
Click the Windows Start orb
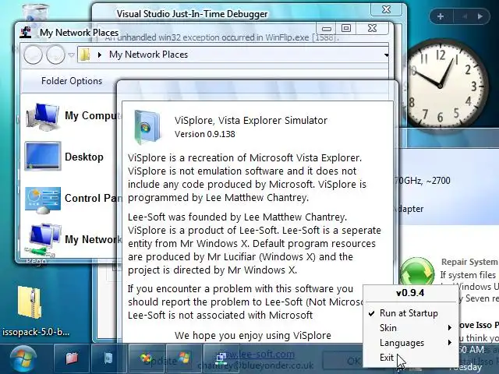point(23,358)
